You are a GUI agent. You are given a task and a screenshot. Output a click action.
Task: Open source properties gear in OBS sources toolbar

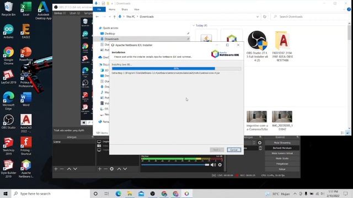coord(112,169)
